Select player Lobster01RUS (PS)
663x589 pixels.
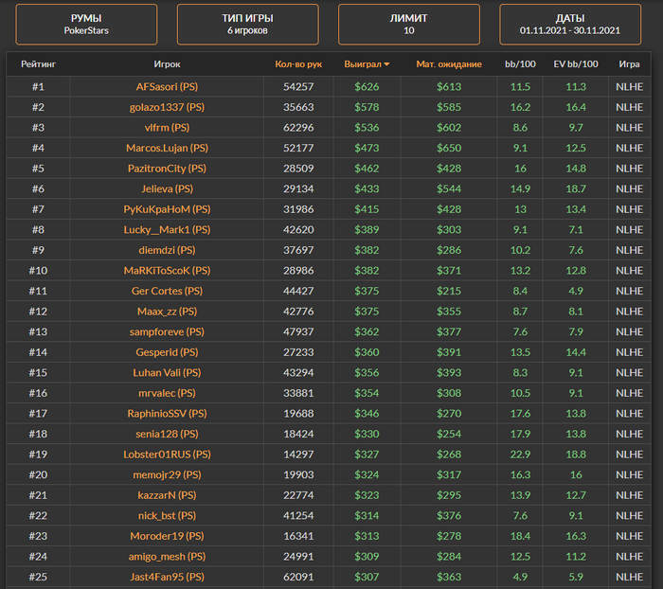167,454
